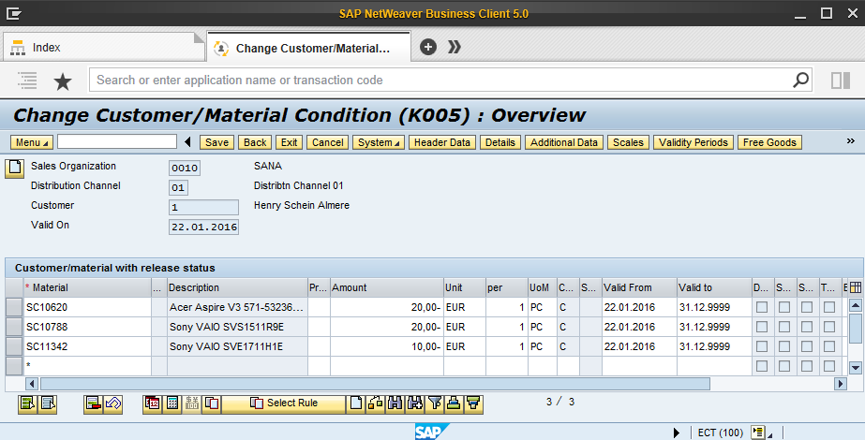Tick the T... checkbox for SC10620
Image resolution: width=865 pixels, height=440 pixels.
[829, 307]
